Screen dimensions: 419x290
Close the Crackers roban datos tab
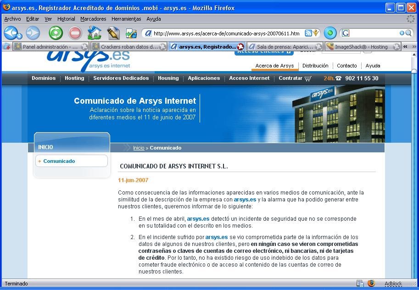coord(162,46)
